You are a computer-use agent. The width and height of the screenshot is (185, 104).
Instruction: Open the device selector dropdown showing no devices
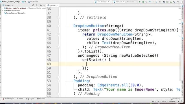click(x=102, y=2)
